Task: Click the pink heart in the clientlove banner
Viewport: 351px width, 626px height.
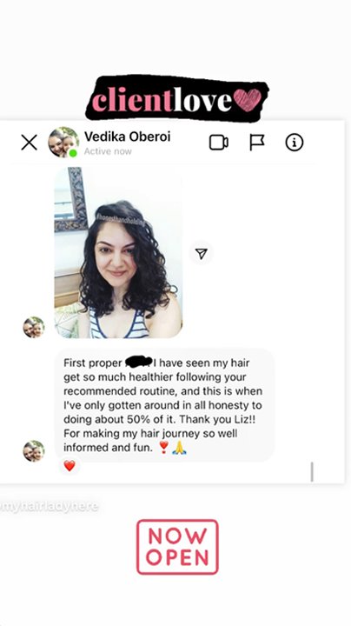Action: tap(248, 100)
